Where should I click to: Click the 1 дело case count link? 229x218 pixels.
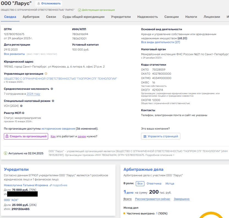coord(128,192)
